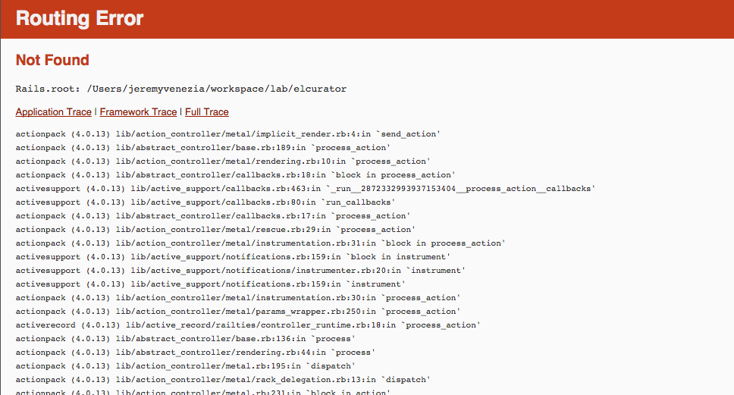Click the red Not Found heading
The width and height of the screenshot is (734, 395).
pyautogui.click(x=52, y=60)
